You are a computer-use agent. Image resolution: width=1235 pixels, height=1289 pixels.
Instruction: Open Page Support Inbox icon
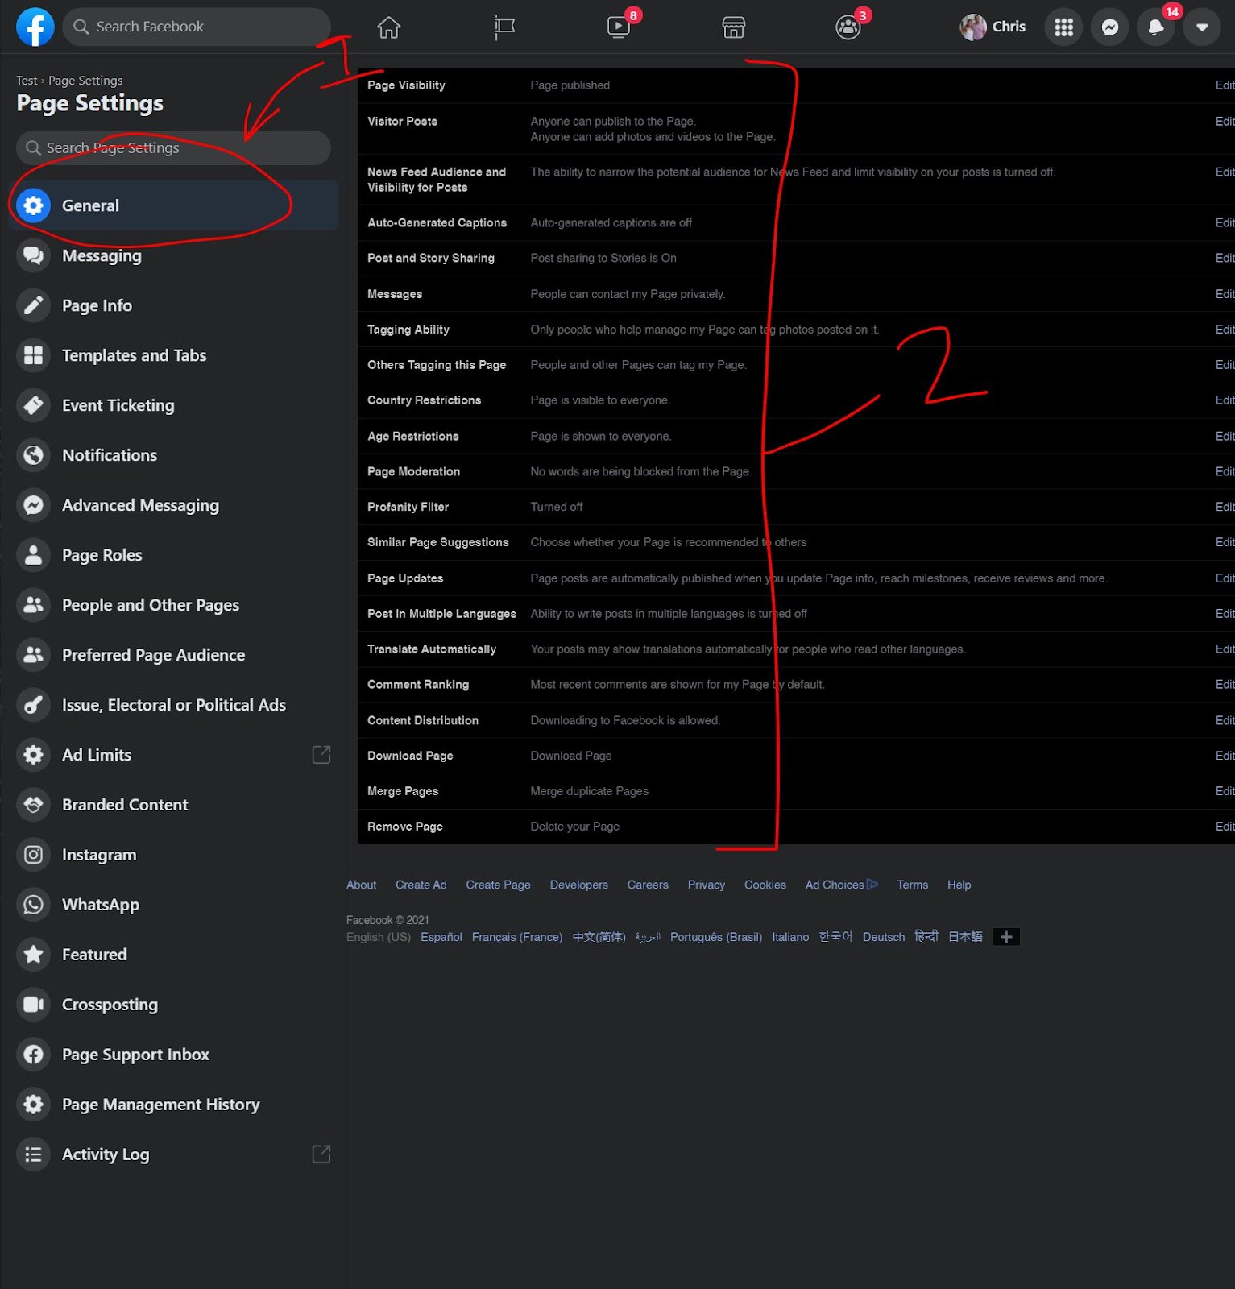click(x=33, y=1055)
